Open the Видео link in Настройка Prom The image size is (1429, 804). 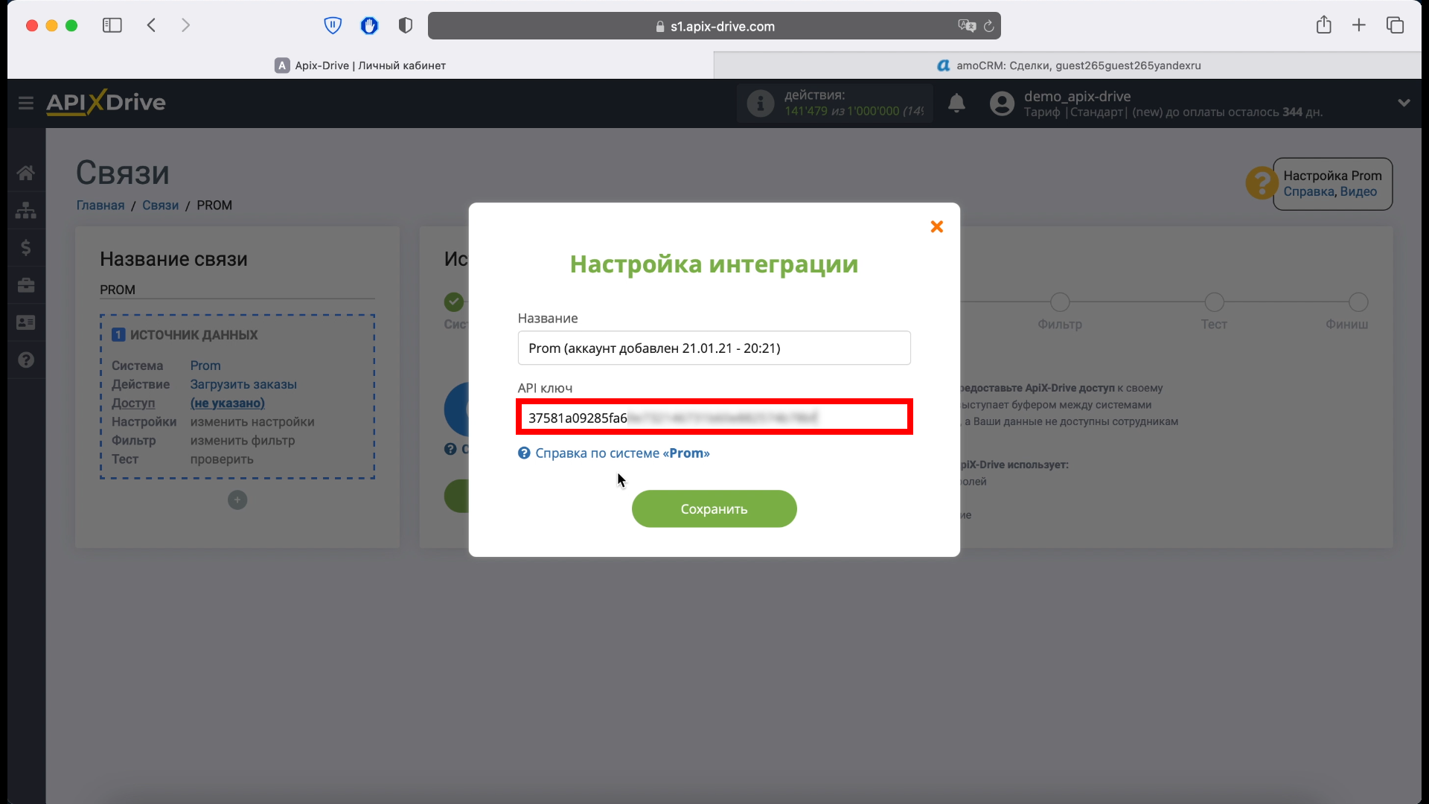coord(1358,191)
